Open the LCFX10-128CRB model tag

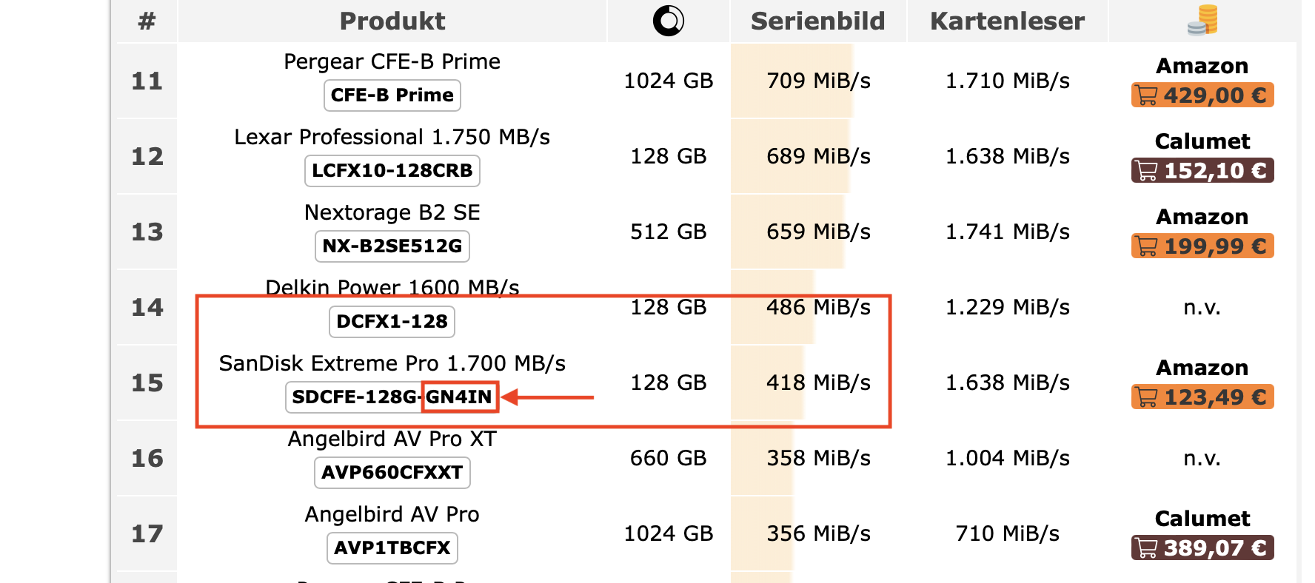[x=392, y=171]
